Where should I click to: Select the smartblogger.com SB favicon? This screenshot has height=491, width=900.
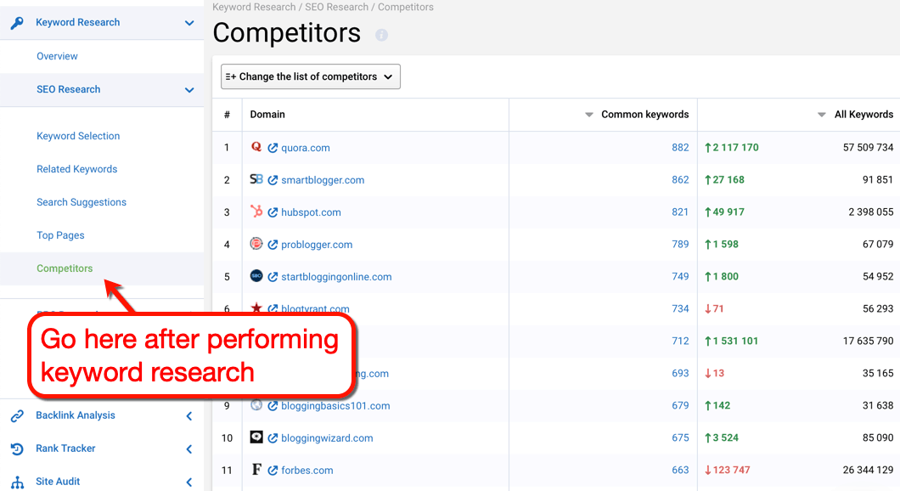[x=256, y=180]
